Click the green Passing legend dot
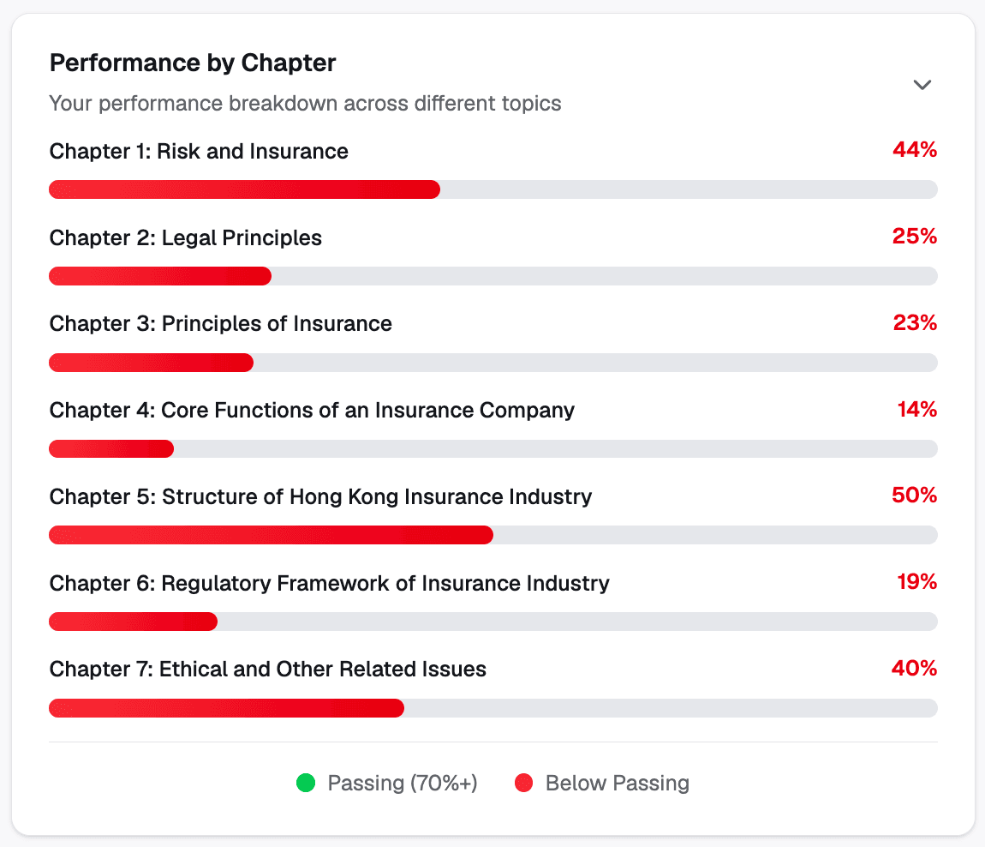 [305, 783]
